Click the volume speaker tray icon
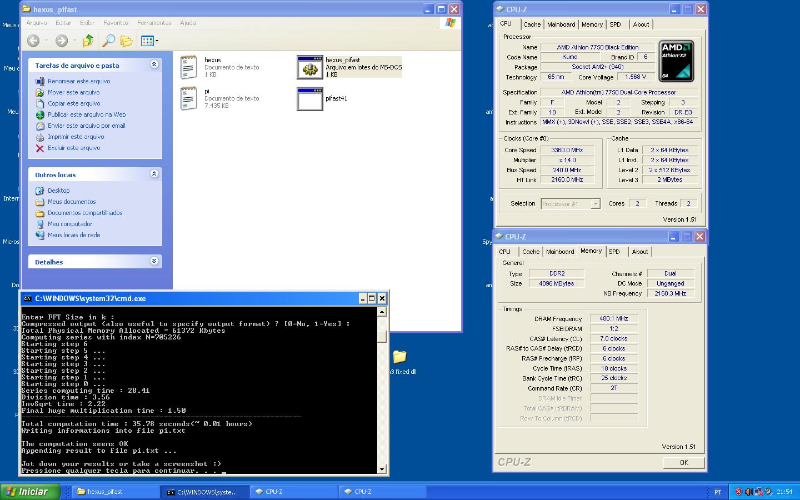The image size is (800, 500). coord(748,492)
